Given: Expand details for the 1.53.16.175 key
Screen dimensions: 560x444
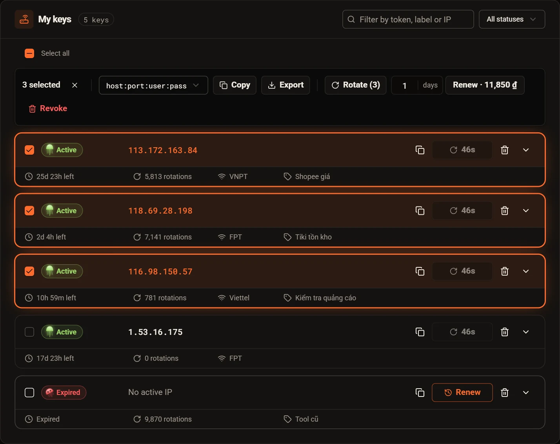Looking at the screenshot, I should pos(526,332).
